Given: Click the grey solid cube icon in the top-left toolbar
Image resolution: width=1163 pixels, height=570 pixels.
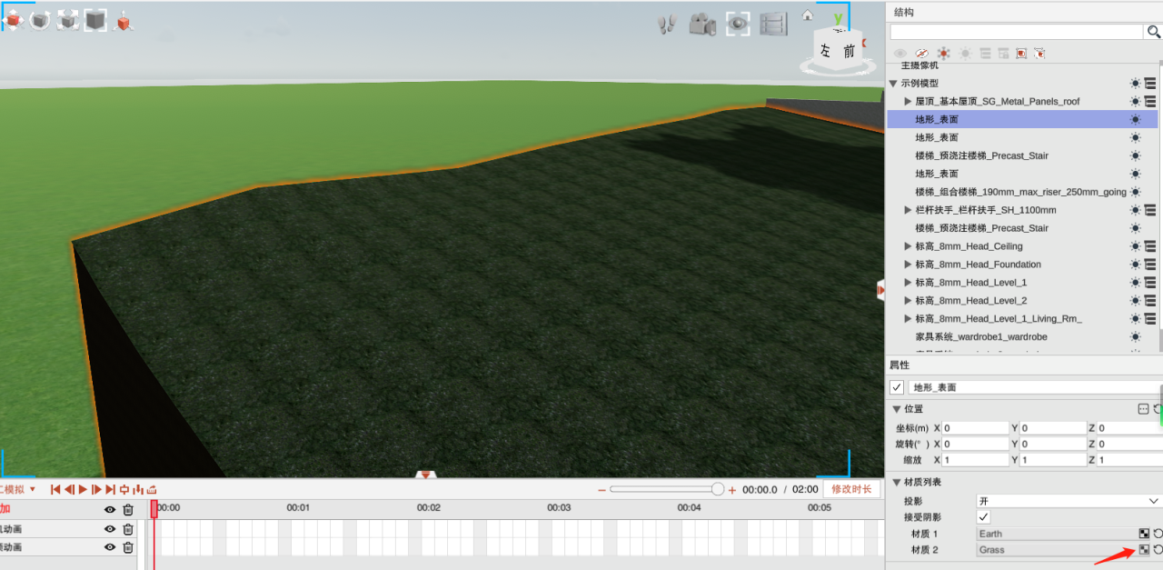Looking at the screenshot, I should 95,20.
